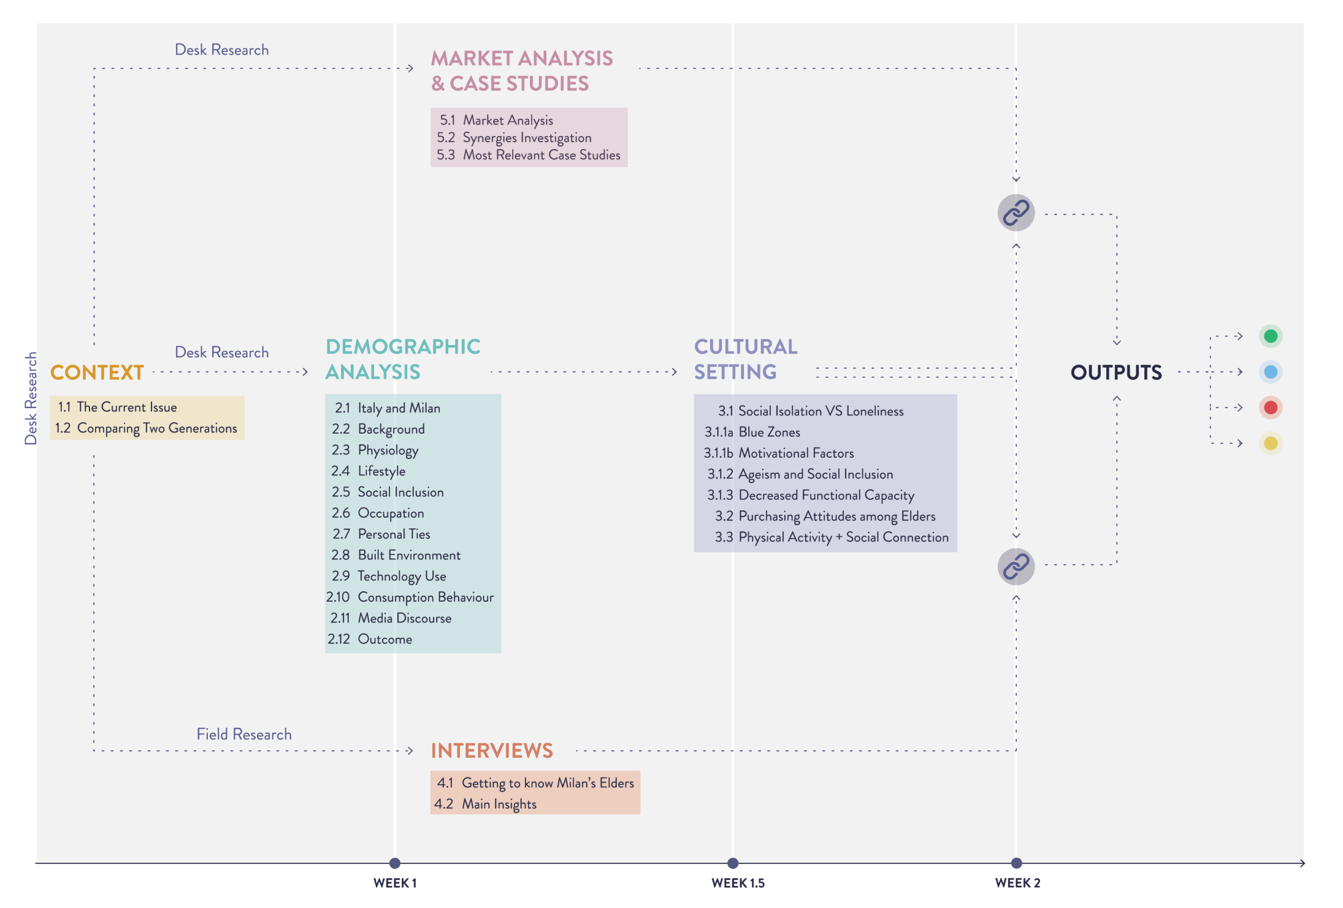The image size is (1343, 908).
Task: Select 2.4 Lifestyle
Action: tap(368, 471)
